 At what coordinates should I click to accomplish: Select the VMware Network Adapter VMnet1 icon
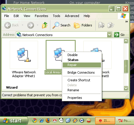pos(24,55)
